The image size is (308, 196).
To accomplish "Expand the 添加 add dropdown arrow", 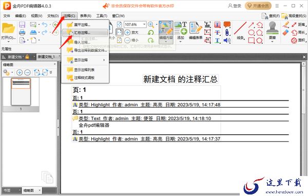I will tap(180, 42).
